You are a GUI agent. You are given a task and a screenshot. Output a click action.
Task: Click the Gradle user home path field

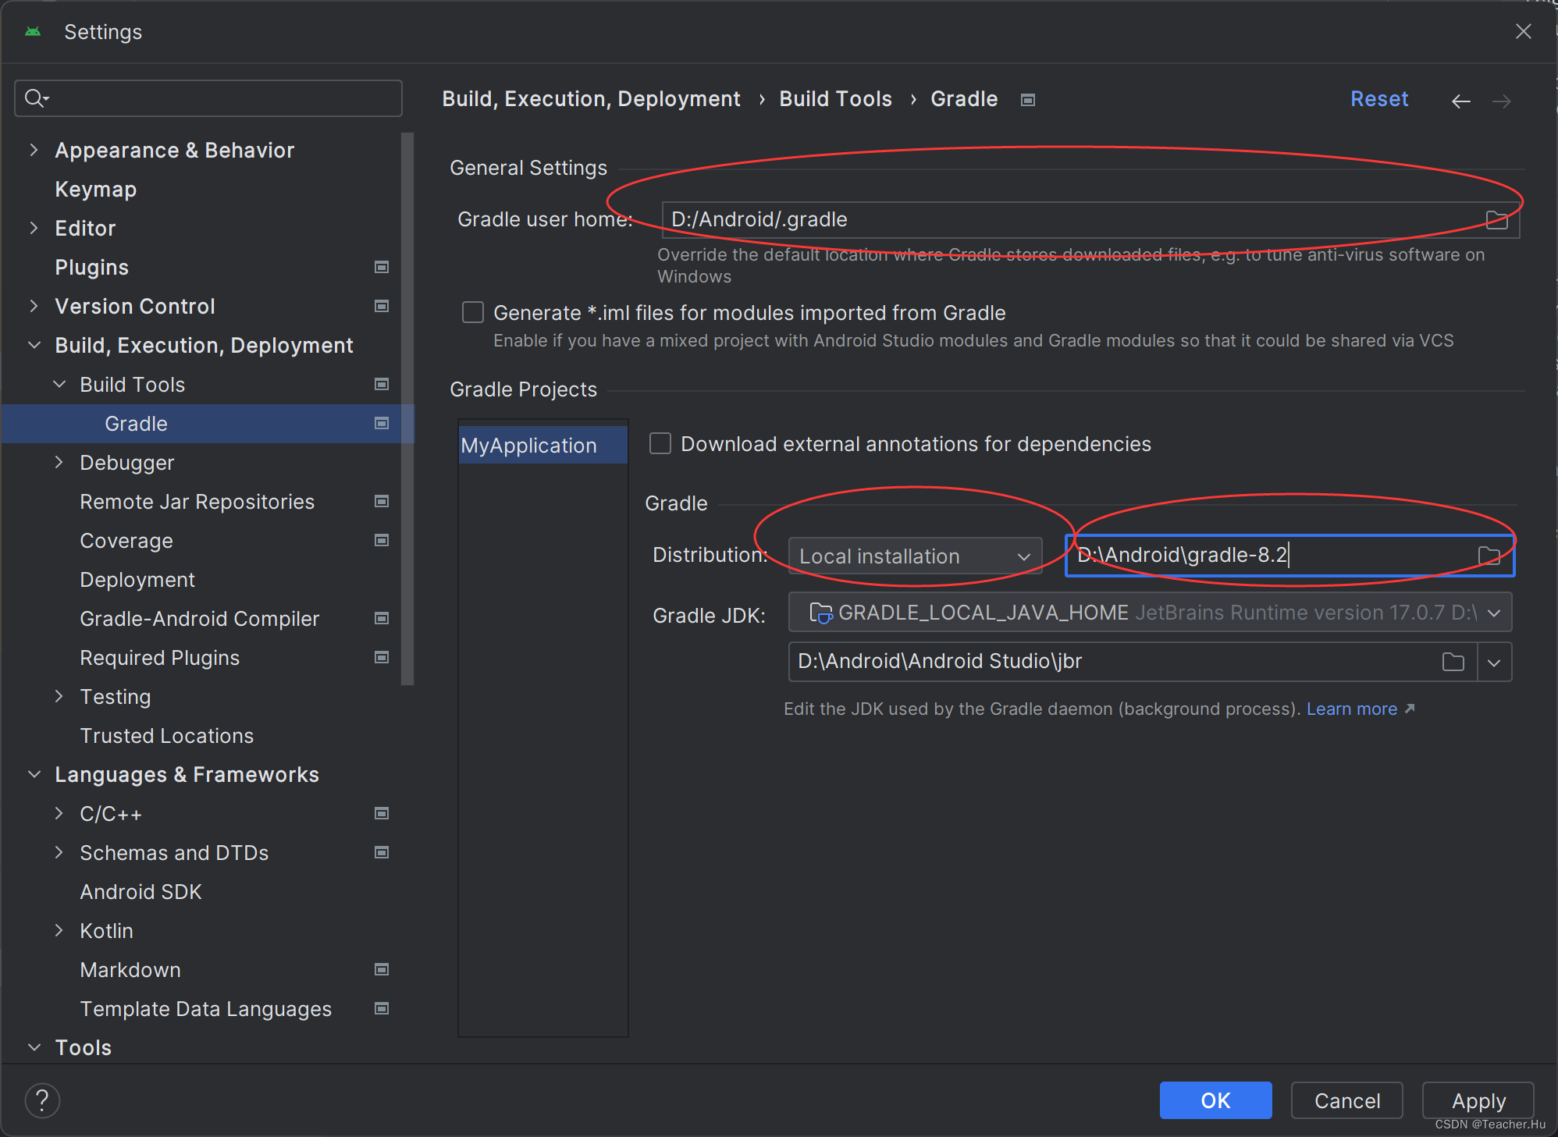point(1090,220)
